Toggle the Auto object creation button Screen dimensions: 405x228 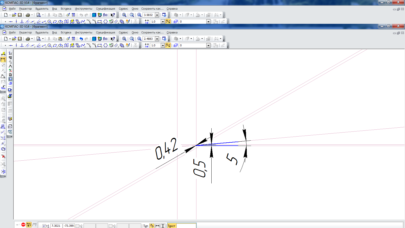click(29, 225)
